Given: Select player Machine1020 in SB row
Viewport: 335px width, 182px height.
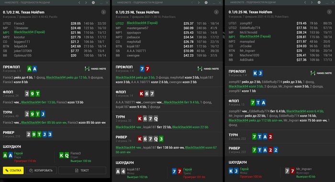Looking at the screenshot, I should click(249, 55).
